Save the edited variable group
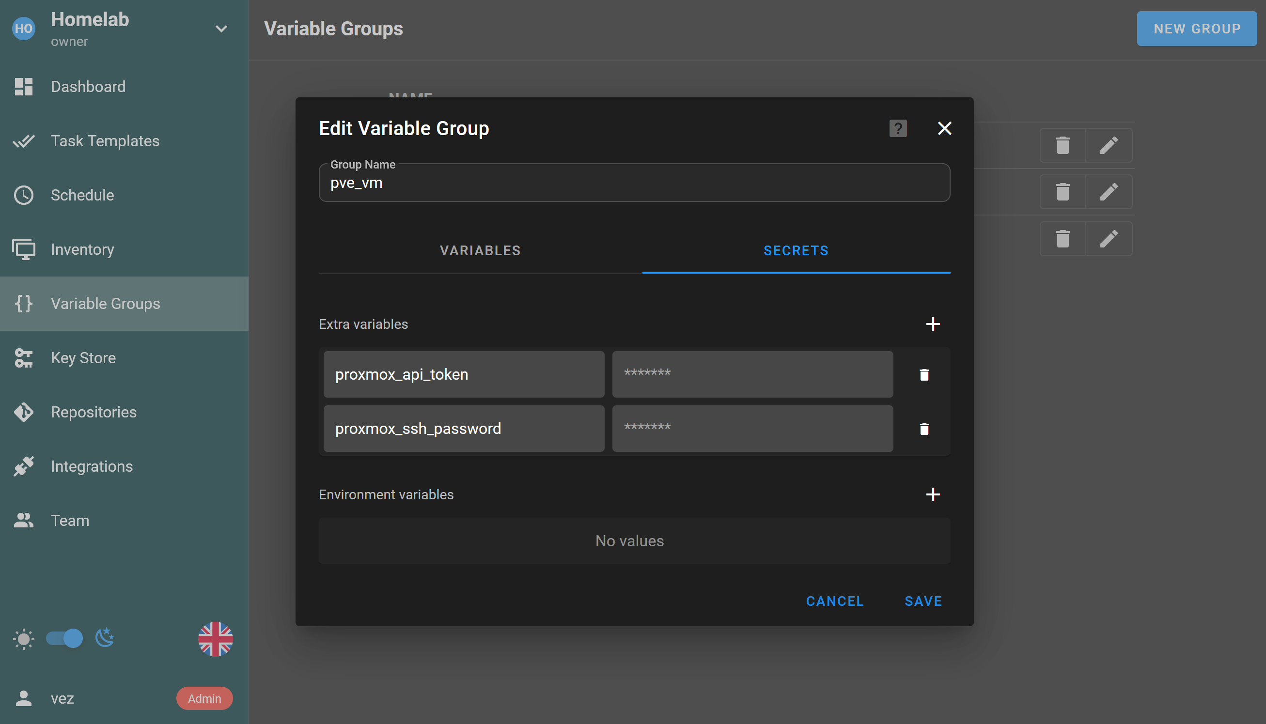The width and height of the screenshot is (1266, 724). 923,601
